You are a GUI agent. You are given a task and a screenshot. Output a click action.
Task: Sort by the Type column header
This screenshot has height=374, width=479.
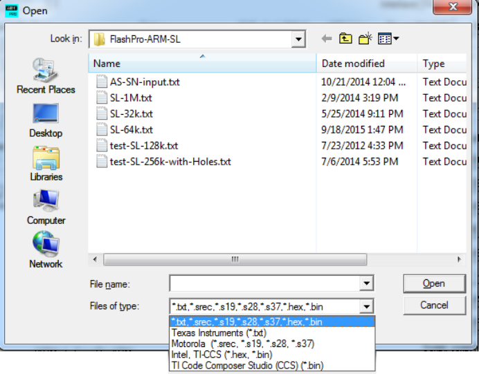coord(442,64)
